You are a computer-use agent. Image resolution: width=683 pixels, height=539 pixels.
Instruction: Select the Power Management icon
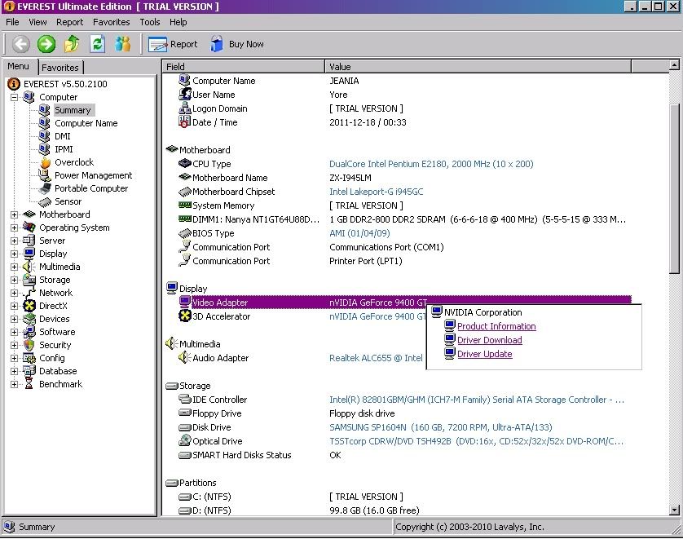(45, 175)
